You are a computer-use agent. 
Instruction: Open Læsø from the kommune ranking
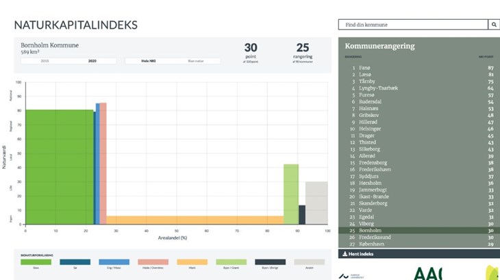(x=365, y=74)
